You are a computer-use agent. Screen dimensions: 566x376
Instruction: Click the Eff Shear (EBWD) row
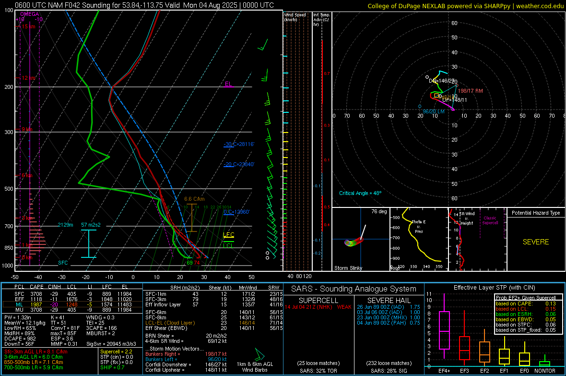click(x=214, y=328)
